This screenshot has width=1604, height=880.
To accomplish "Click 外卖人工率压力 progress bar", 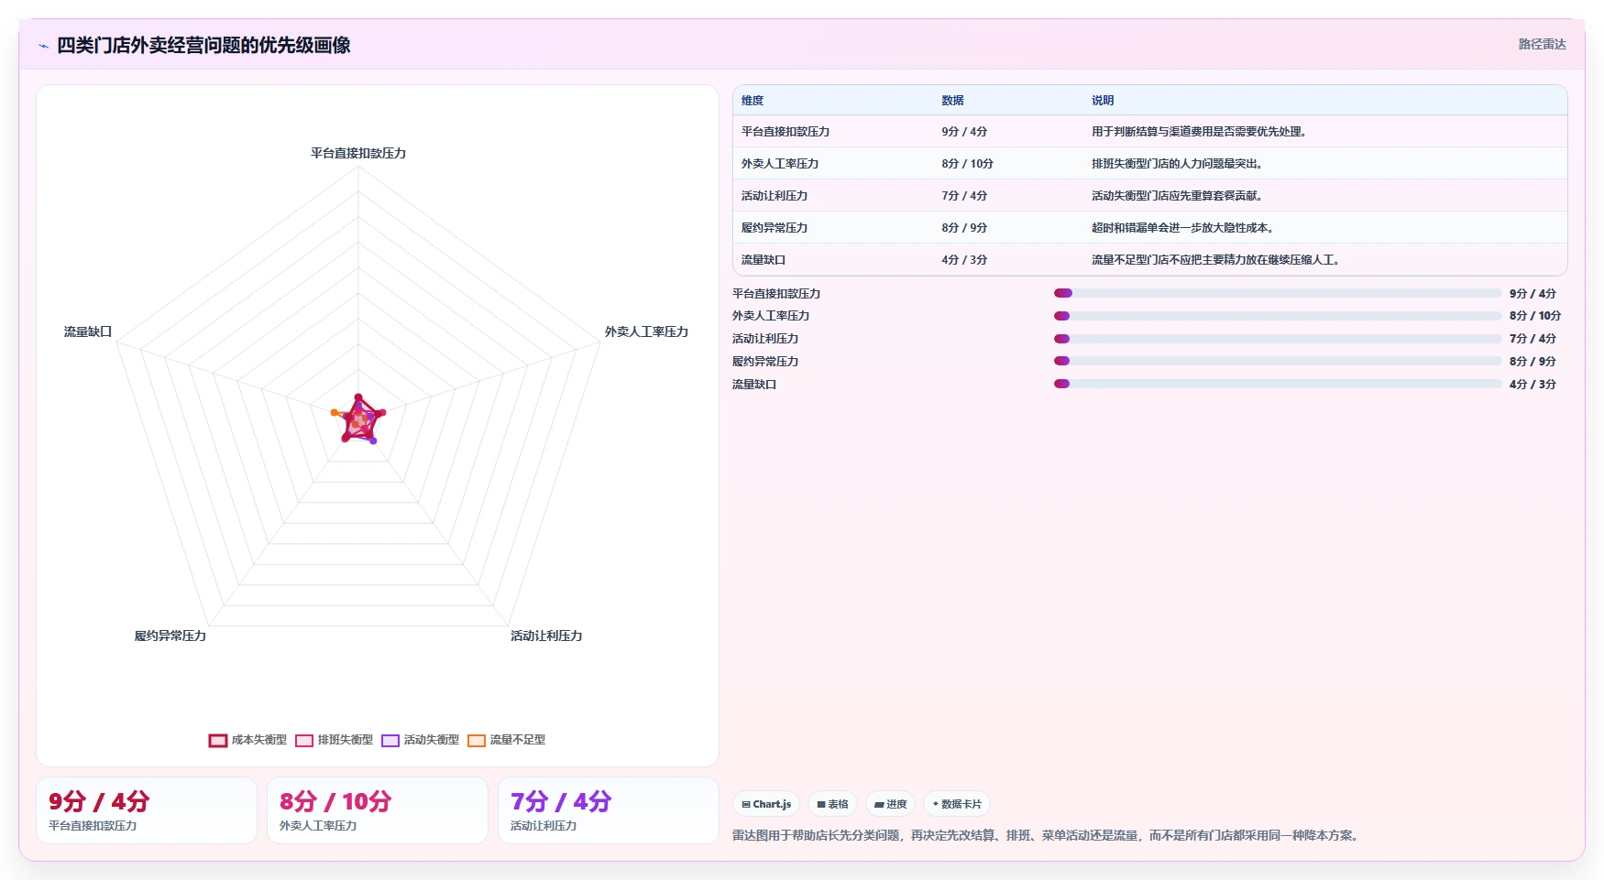I will (x=1278, y=316).
